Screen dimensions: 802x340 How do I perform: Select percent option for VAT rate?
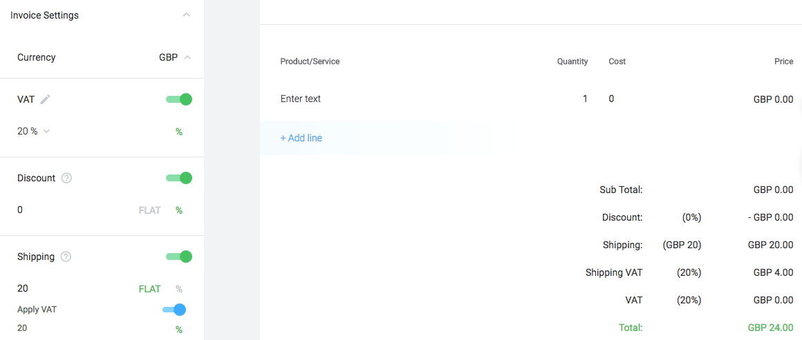179,132
